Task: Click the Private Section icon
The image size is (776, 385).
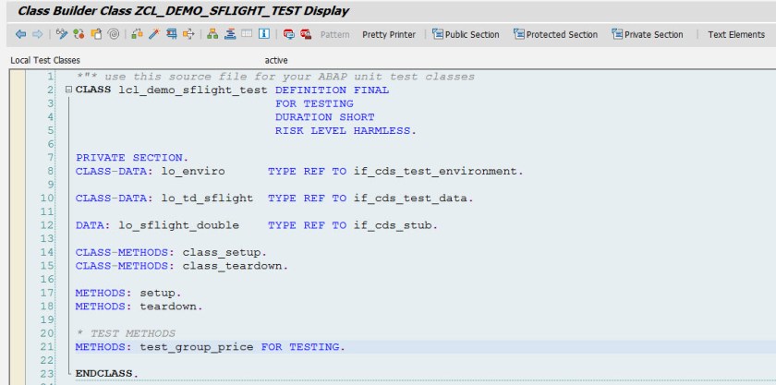Action: click(617, 34)
